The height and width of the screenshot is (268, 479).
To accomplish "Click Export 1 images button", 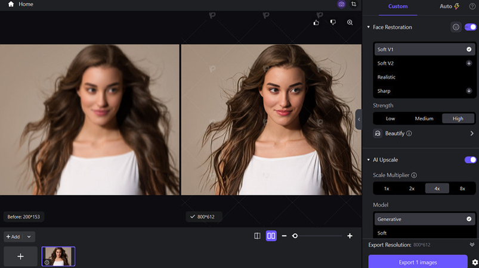I will (x=418, y=262).
